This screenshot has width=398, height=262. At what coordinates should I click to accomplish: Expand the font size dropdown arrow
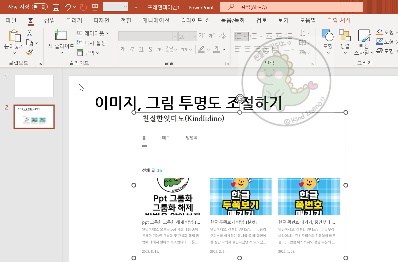(195, 36)
